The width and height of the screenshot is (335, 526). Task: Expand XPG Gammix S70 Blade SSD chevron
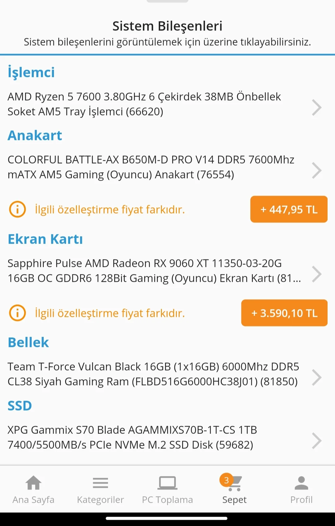pos(316,441)
